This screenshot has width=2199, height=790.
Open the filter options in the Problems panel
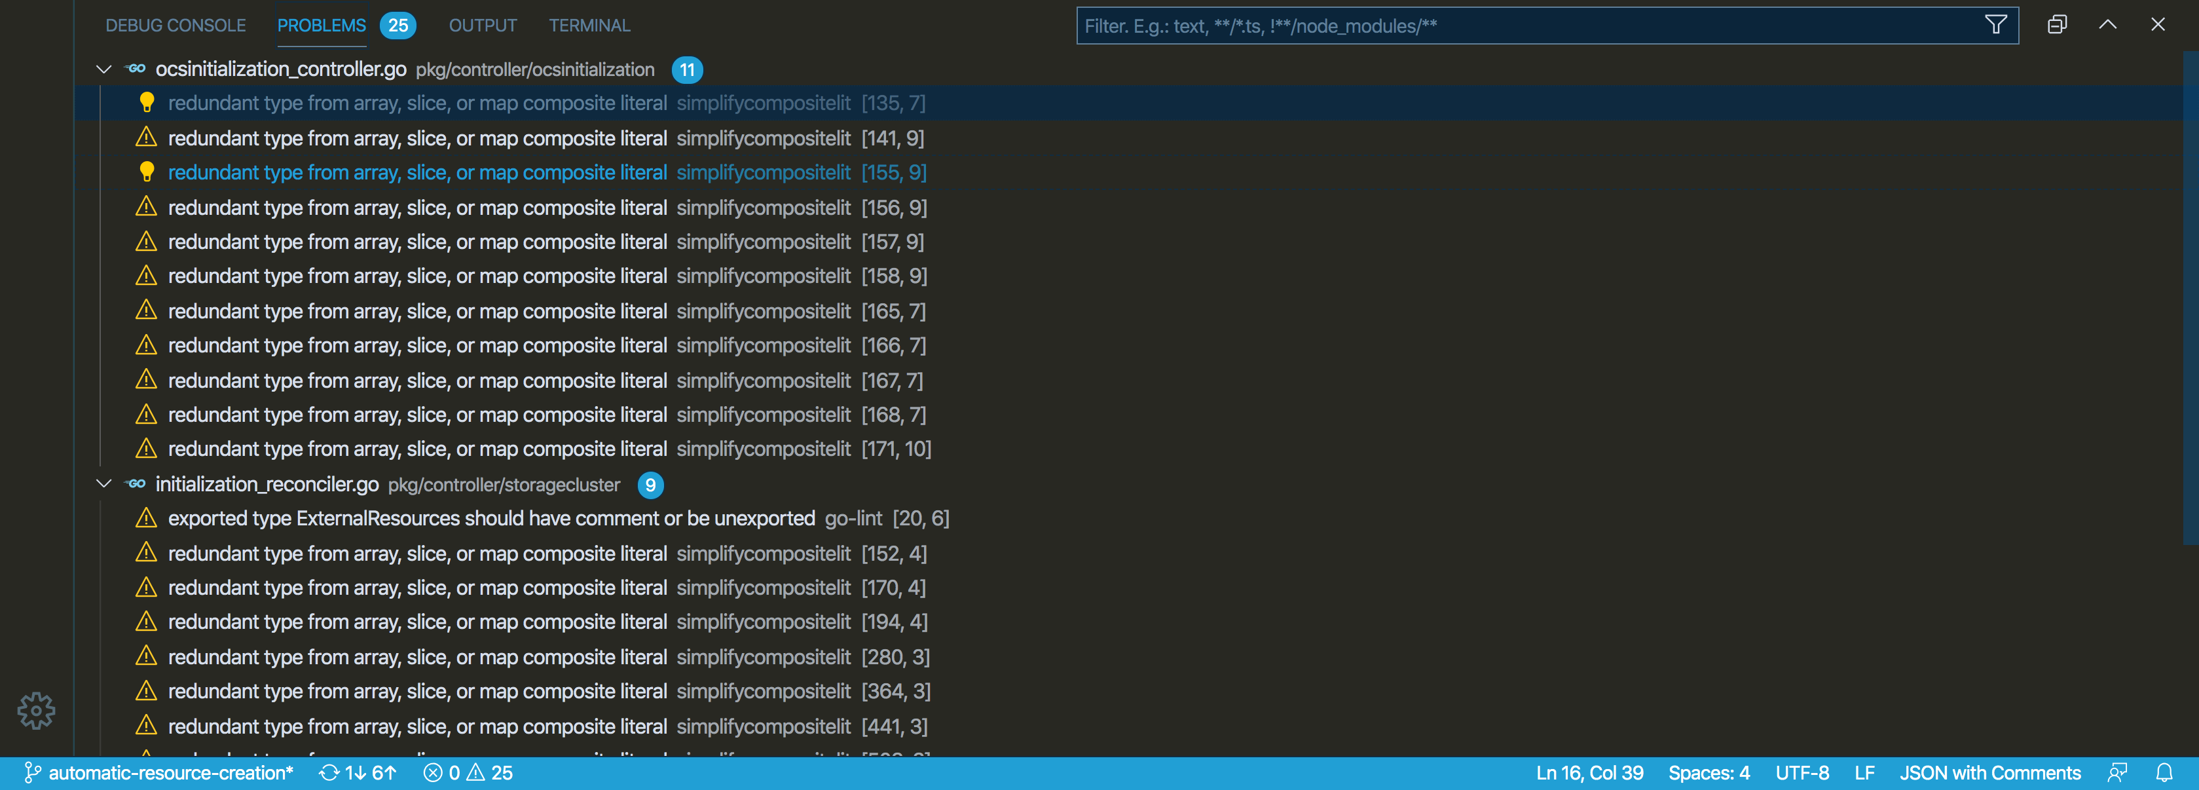click(x=1995, y=25)
